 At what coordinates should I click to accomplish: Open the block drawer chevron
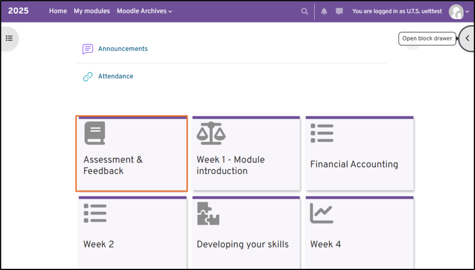[467, 39]
